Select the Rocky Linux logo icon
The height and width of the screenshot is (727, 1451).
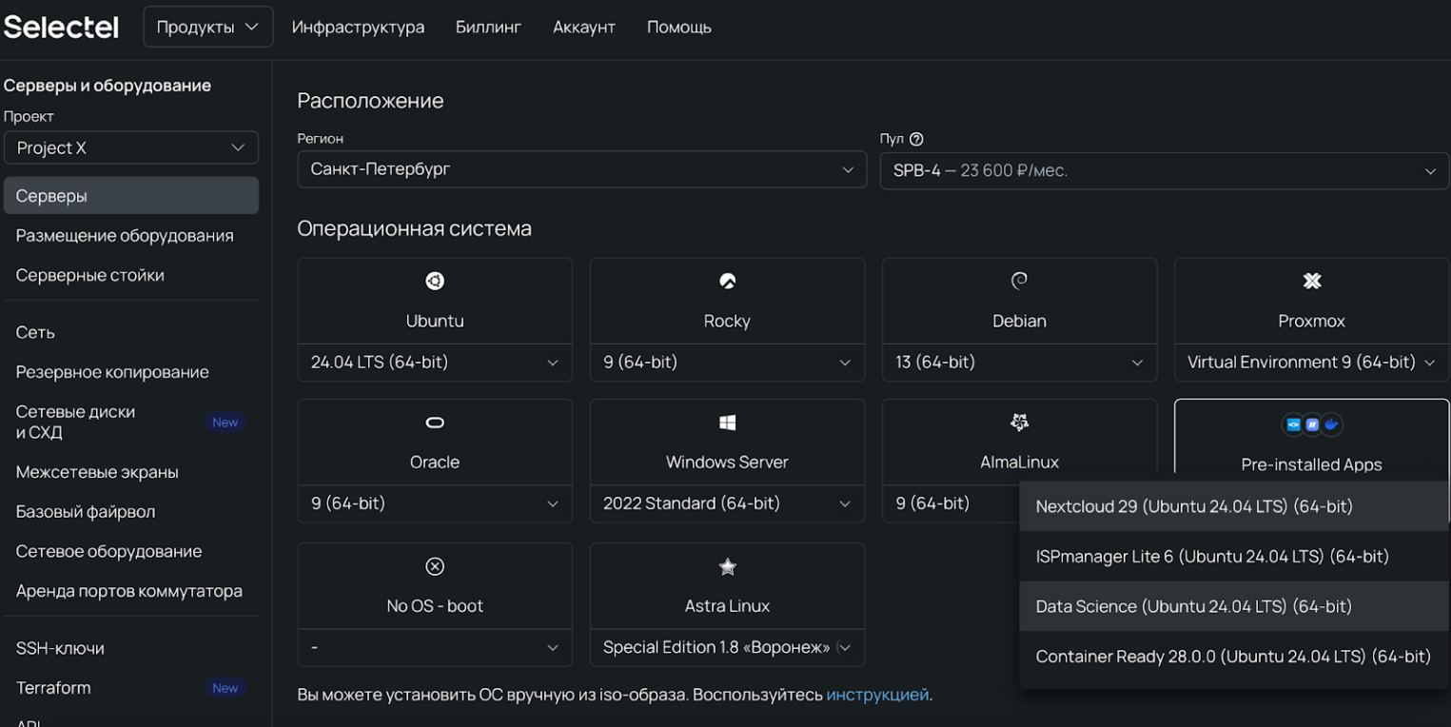pos(727,281)
